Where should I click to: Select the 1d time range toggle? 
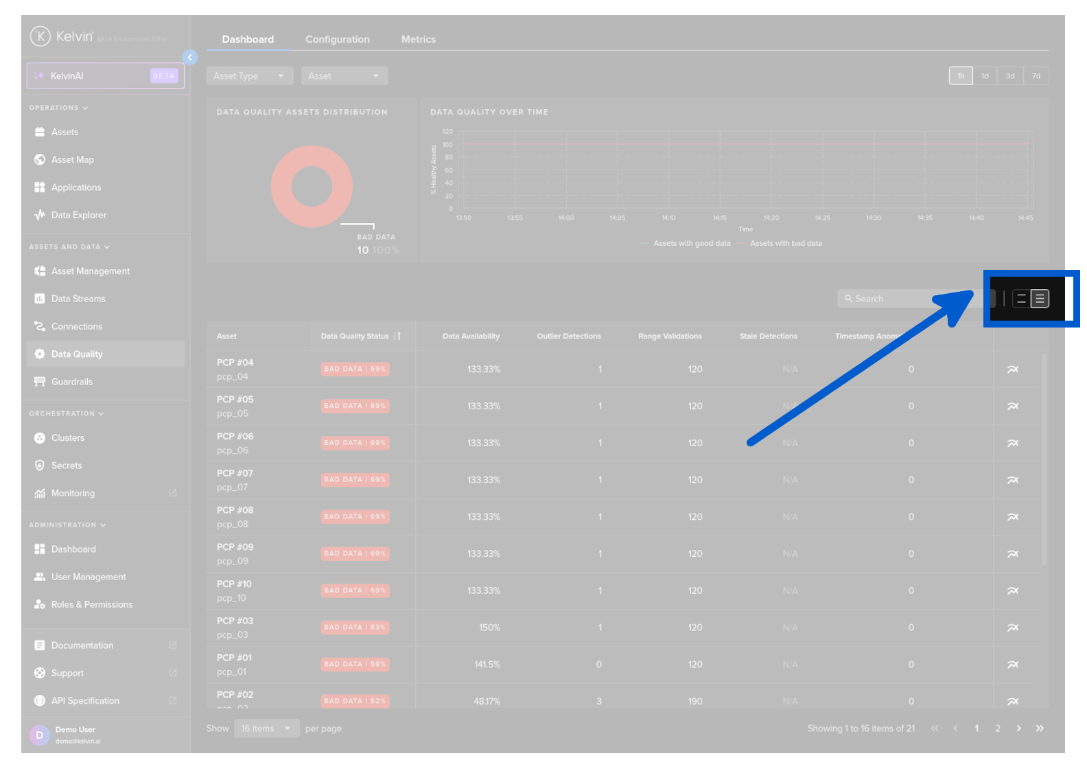985,76
